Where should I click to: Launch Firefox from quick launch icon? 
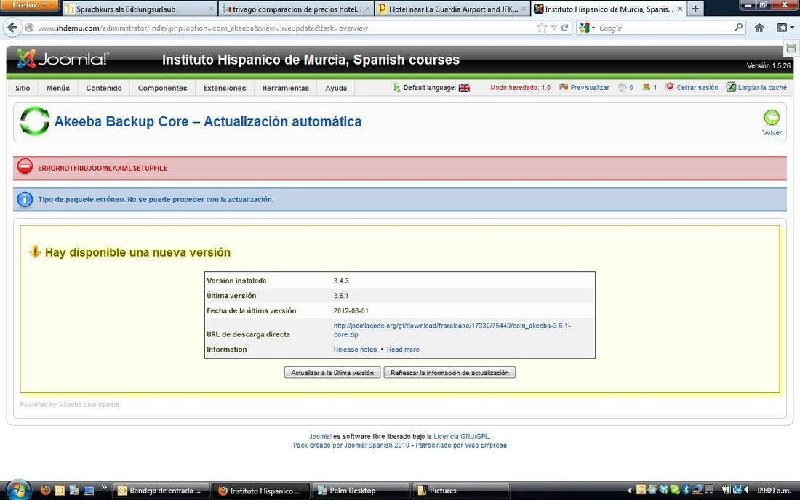[45, 491]
